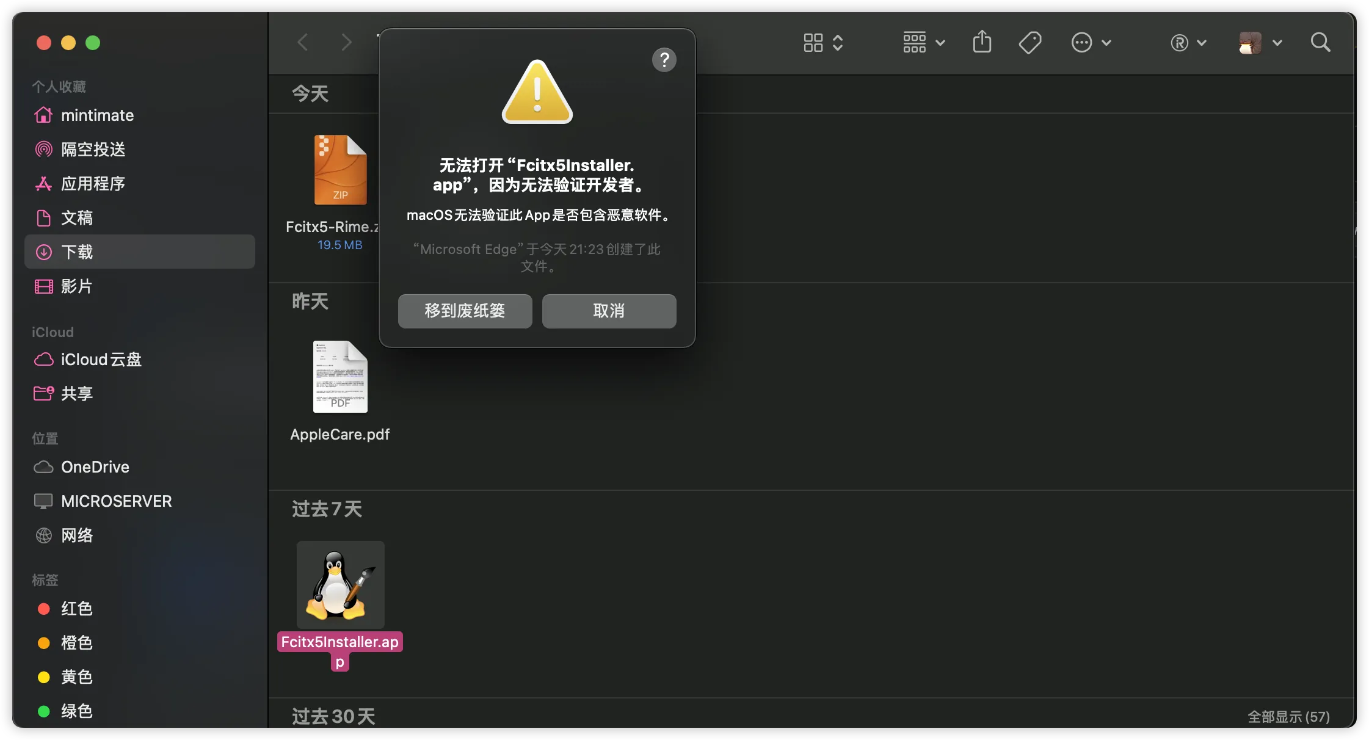The height and width of the screenshot is (740, 1369).
Task: Click the AppleCare.pdf file name
Action: [340, 435]
